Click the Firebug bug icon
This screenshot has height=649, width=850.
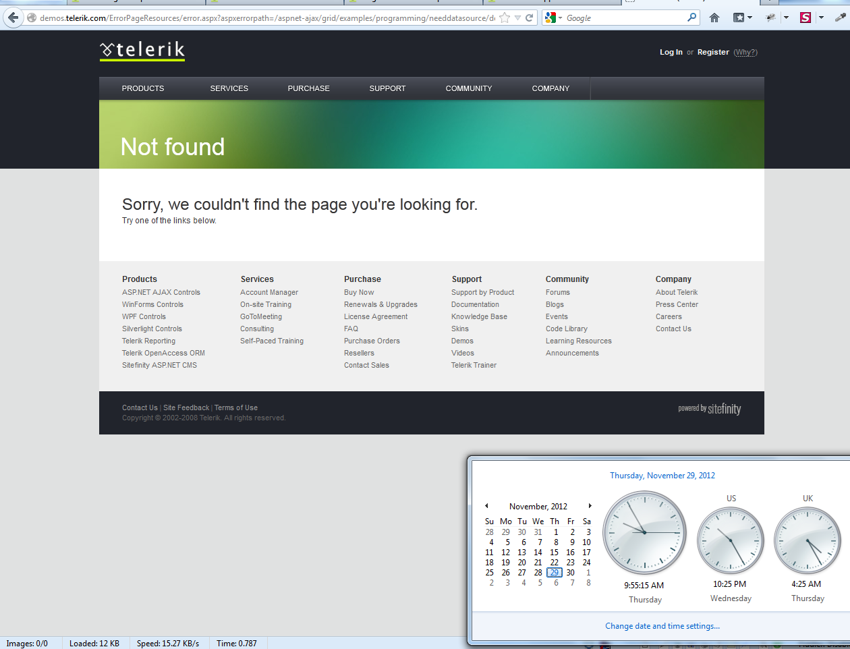[x=770, y=18]
